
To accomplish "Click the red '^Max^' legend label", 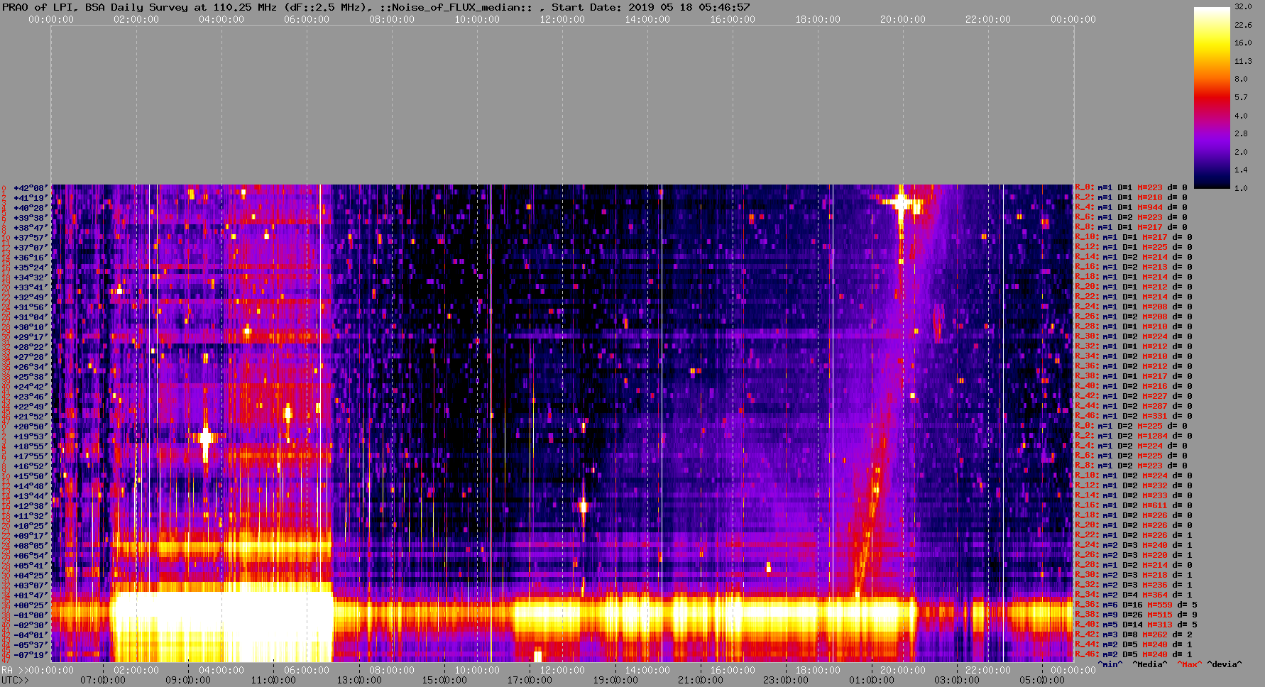I will click(x=1189, y=664).
